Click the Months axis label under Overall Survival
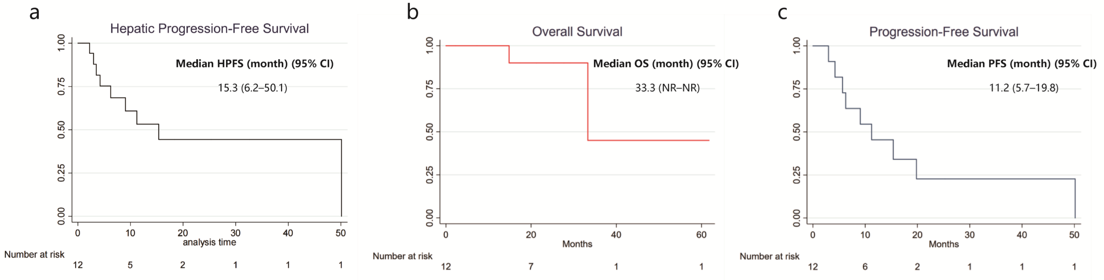The height and width of the screenshot is (280, 1104). coord(577,244)
